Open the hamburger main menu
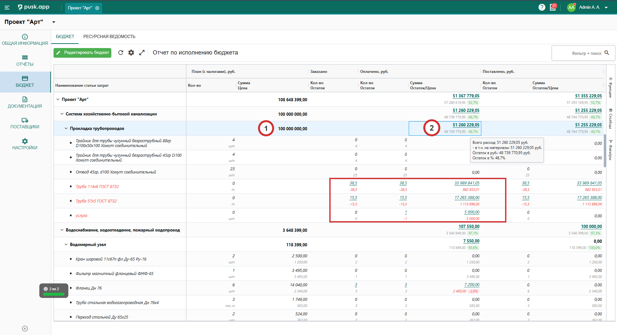 tap(7, 7)
